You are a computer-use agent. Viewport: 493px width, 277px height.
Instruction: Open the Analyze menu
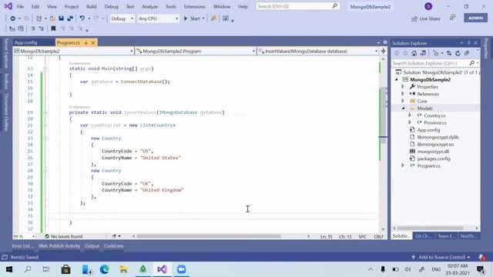pos(149,6)
